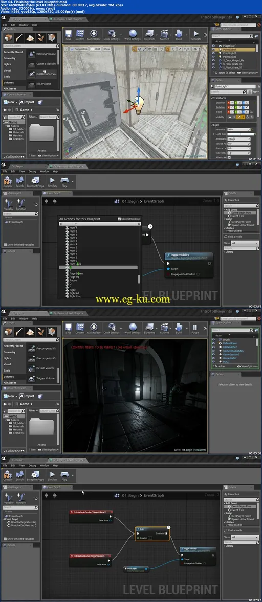Screen dimensions: 262x602
Task: Open Marketplace icon in the 00:01:56 frame
Action: [93, 34]
